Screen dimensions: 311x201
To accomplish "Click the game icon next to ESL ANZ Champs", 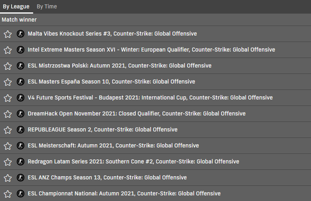I will (x=20, y=177).
